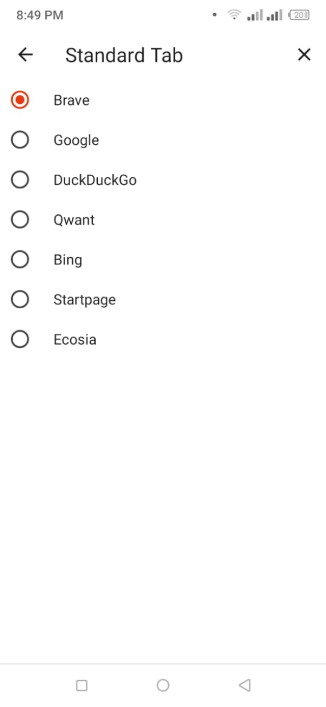This screenshot has height=707, width=326.
Task: Tap the home circle navigation icon
Action: (163, 685)
